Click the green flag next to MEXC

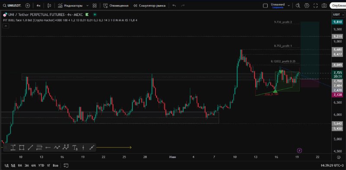click(87, 15)
